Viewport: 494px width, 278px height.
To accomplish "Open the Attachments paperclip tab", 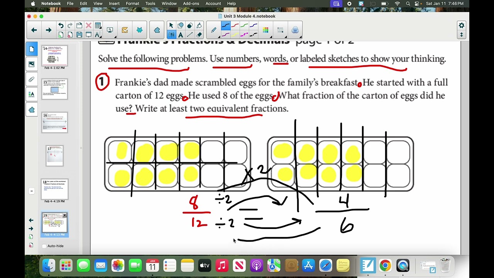I will 32,79.
